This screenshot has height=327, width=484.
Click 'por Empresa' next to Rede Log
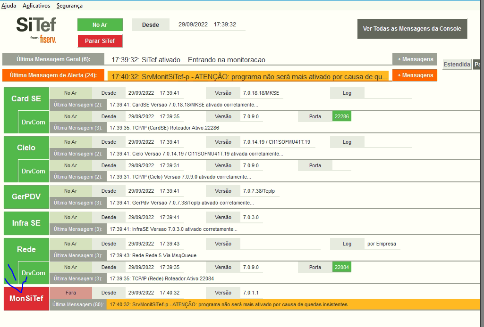pos(382,244)
